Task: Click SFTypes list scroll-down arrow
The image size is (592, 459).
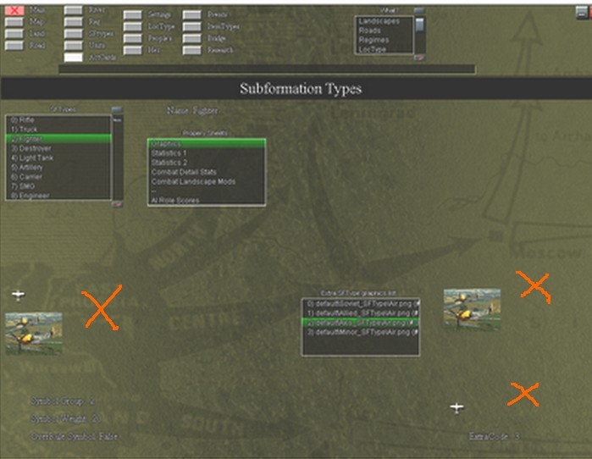Action: (x=117, y=204)
